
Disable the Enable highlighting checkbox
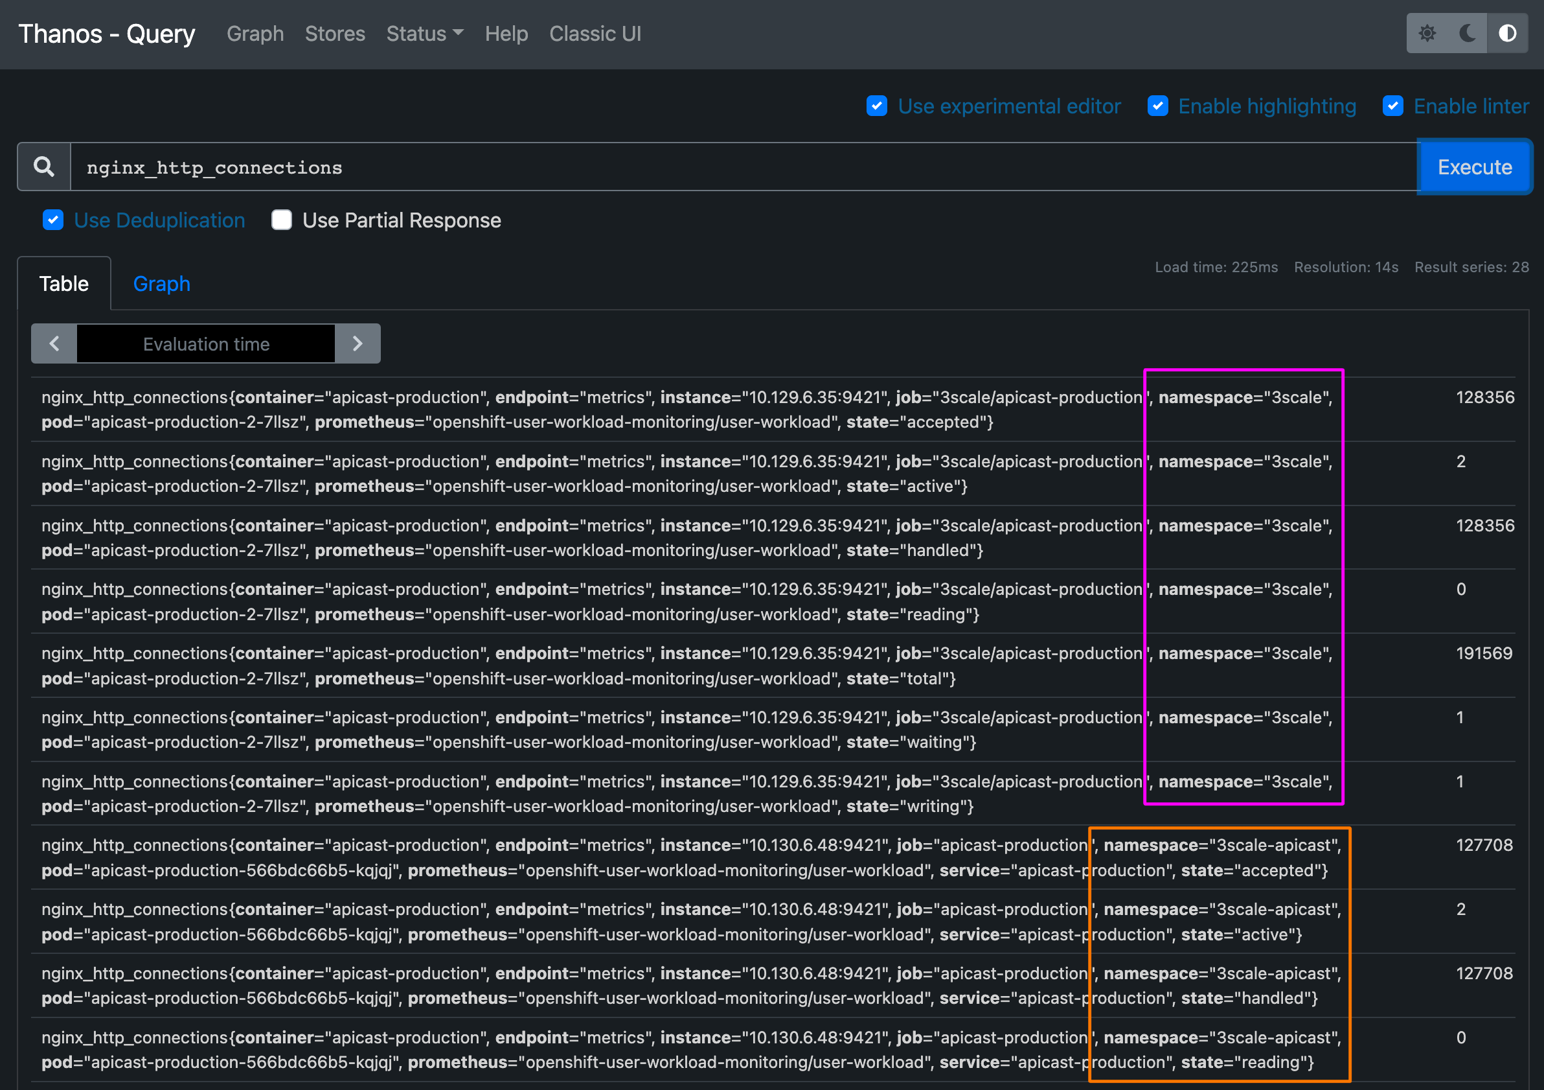1157,106
